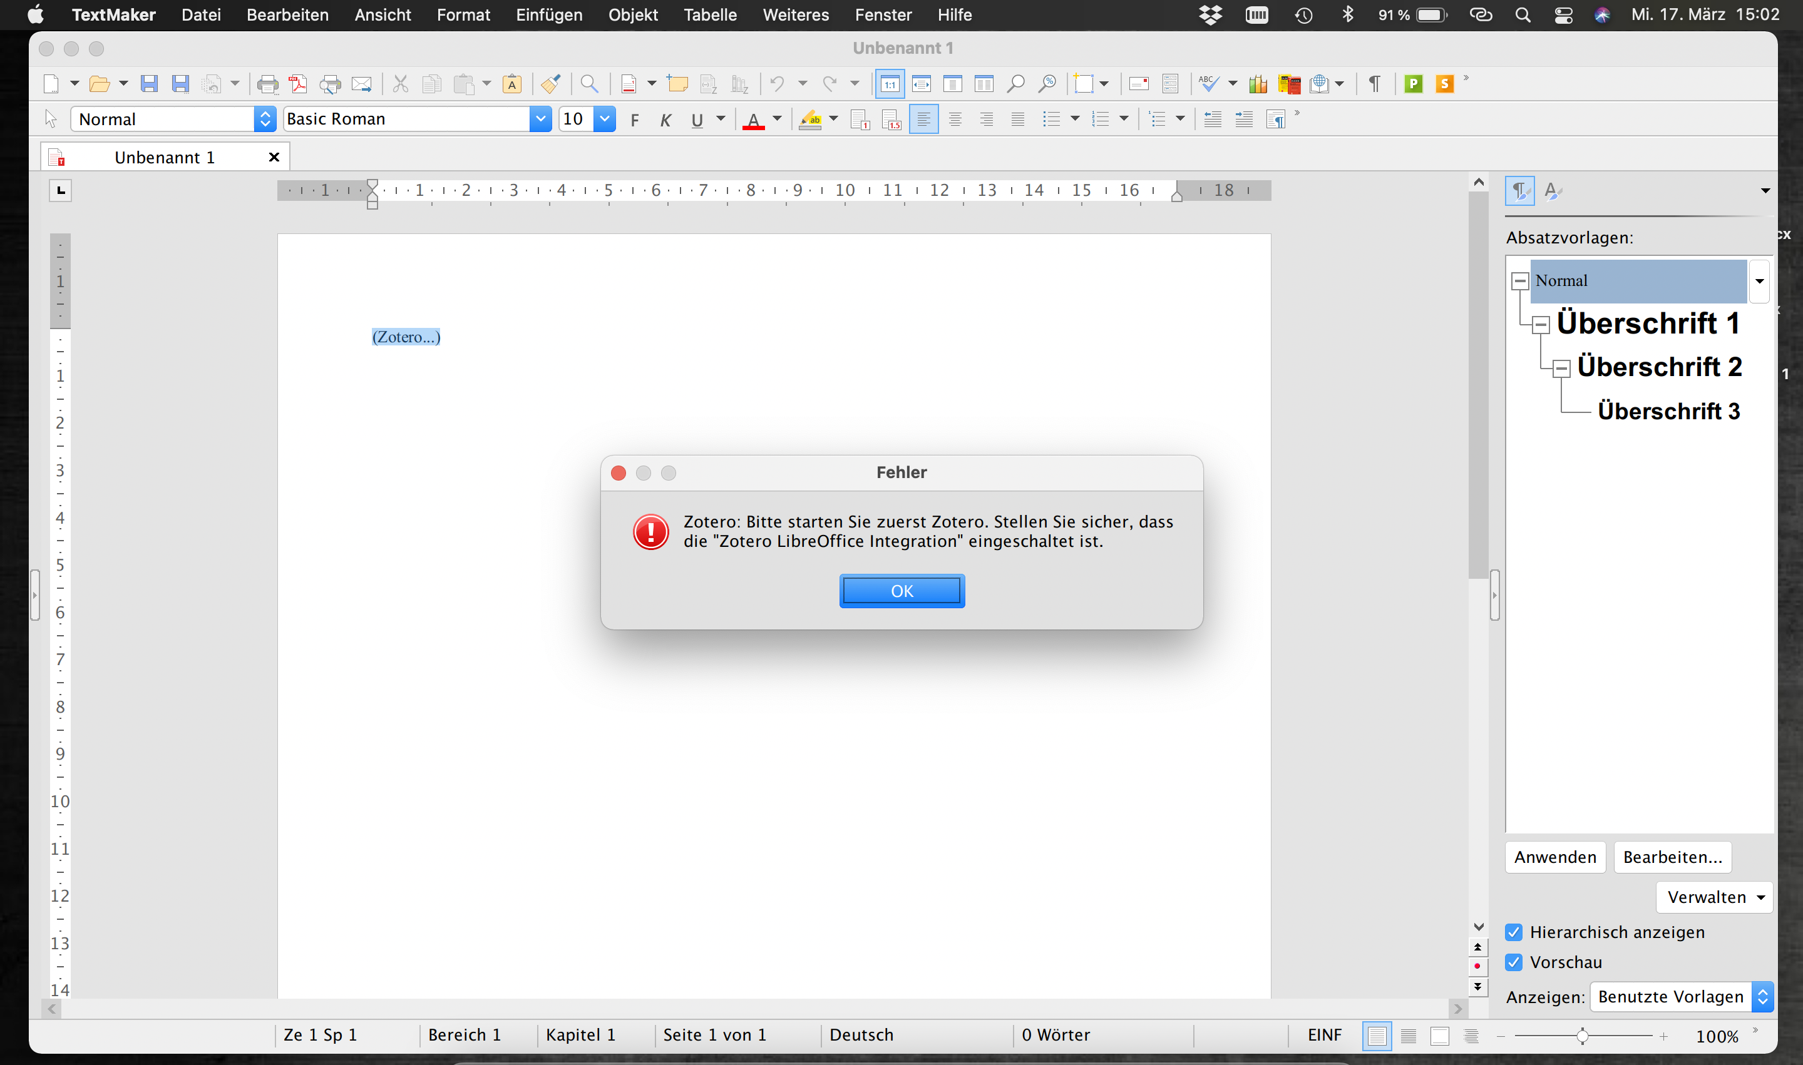Click the decrease indent icon

1212,119
